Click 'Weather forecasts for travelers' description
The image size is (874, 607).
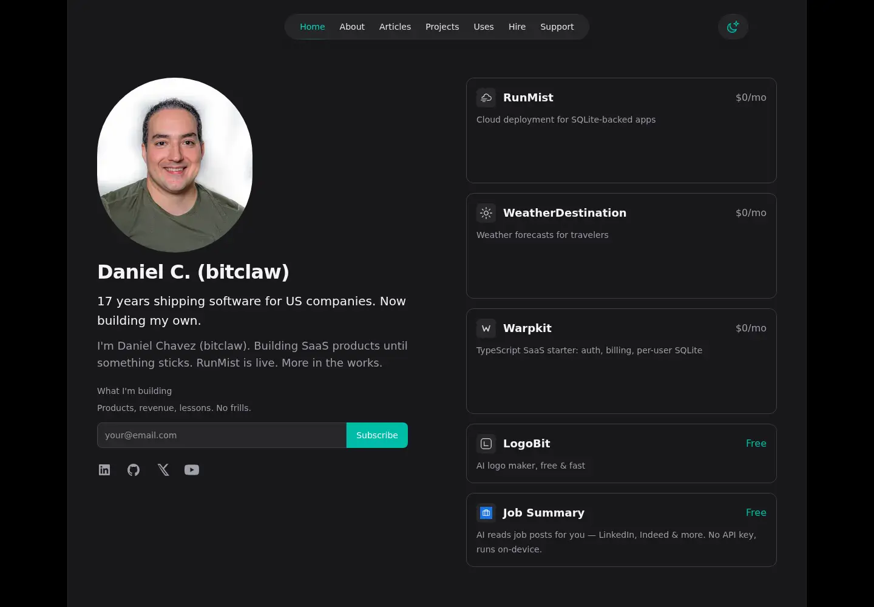pos(542,235)
